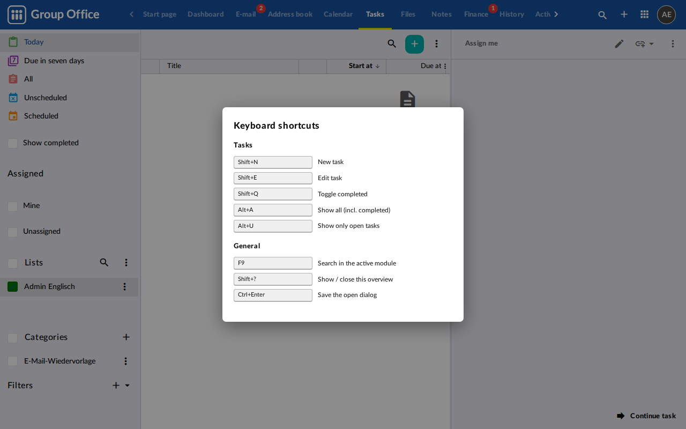686x429 pixels.
Task: Search lists with the Lists magnifier
Action: click(x=104, y=263)
